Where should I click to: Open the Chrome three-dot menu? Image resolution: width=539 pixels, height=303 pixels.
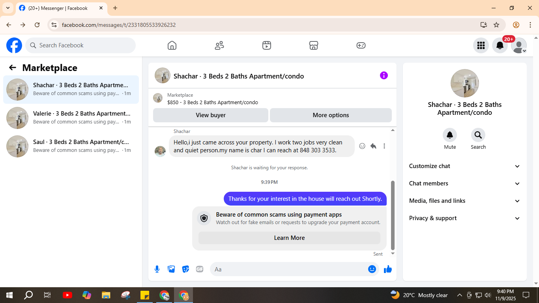tap(530, 25)
